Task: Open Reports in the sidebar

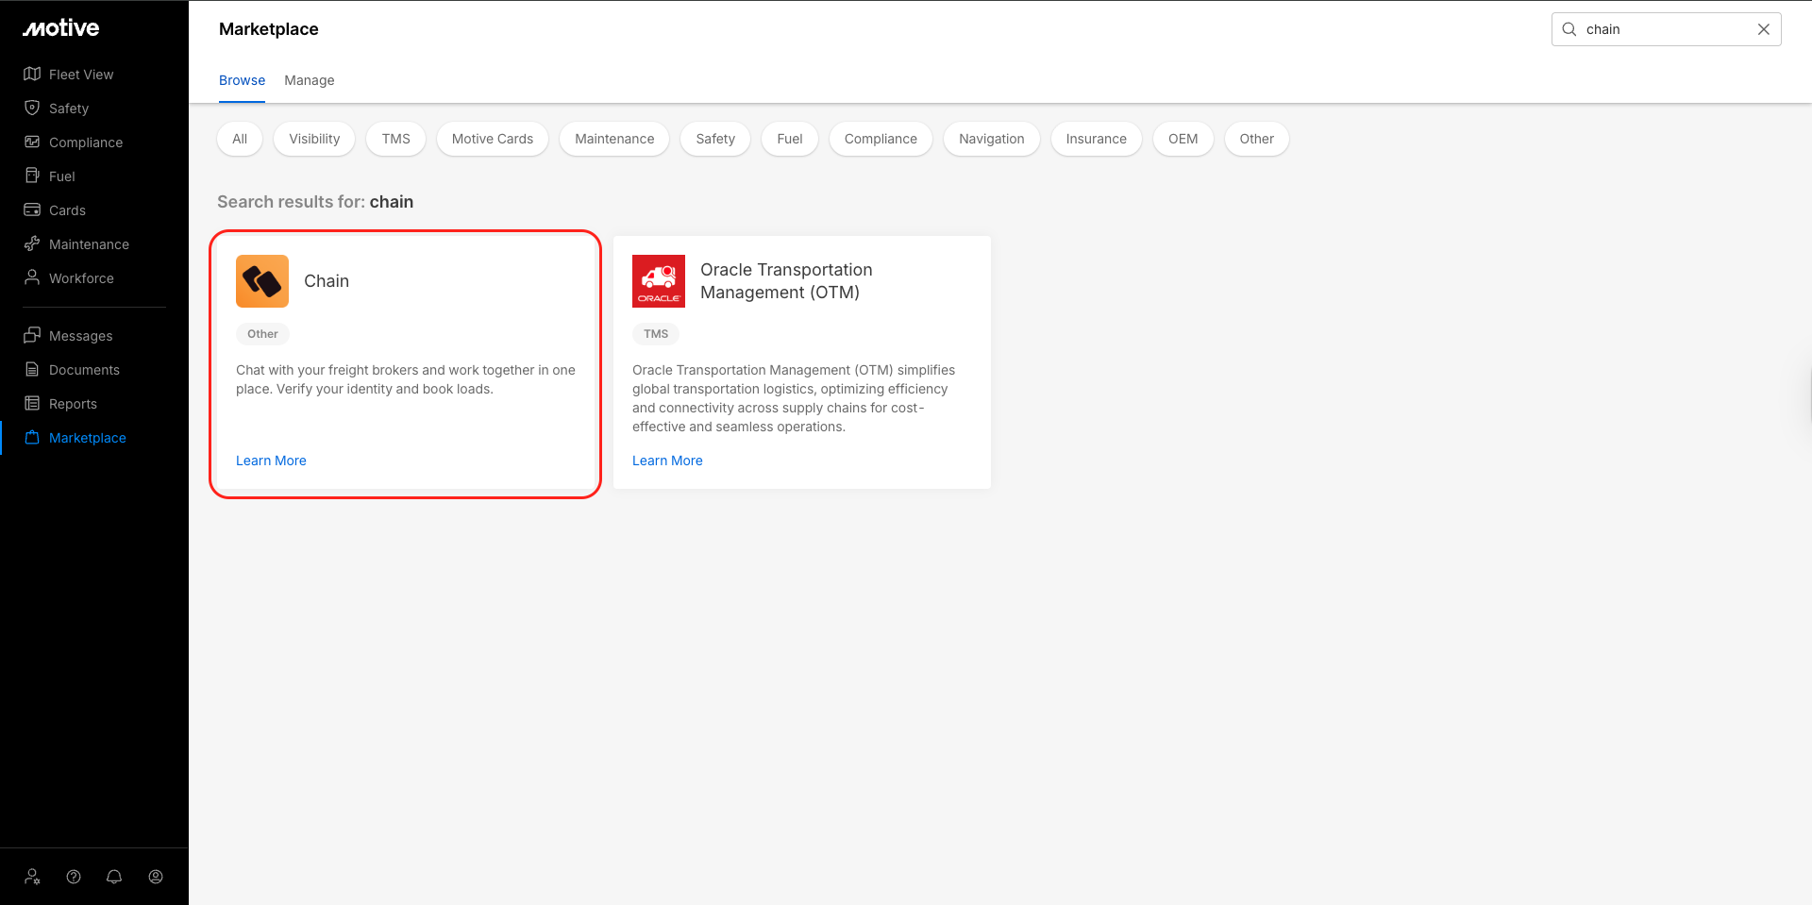Action: click(x=73, y=404)
